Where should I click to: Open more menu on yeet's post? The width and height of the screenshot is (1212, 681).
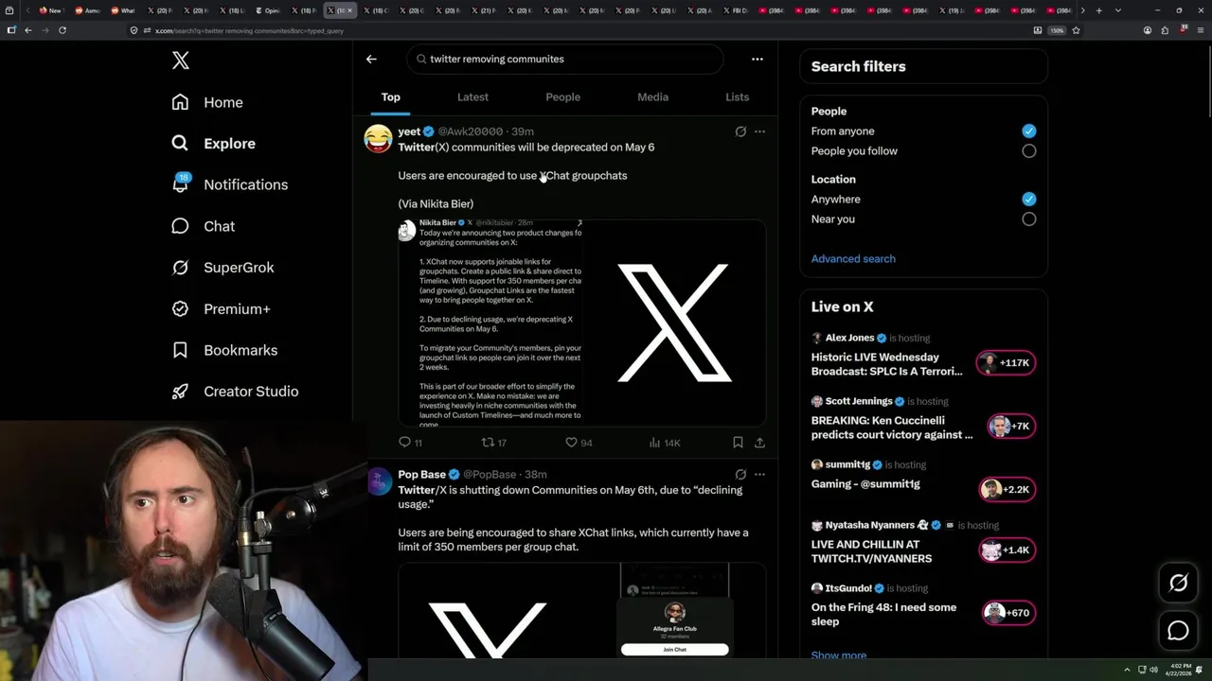pos(759,131)
